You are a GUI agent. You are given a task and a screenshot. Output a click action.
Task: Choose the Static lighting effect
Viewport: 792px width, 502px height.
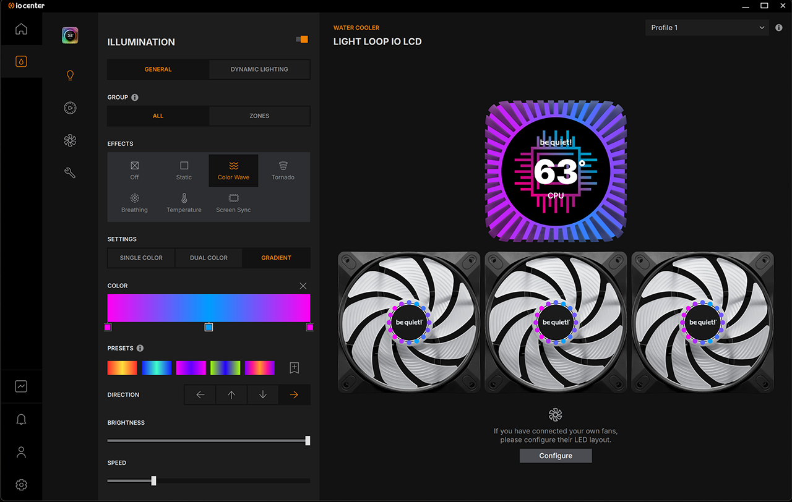[184, 171]
